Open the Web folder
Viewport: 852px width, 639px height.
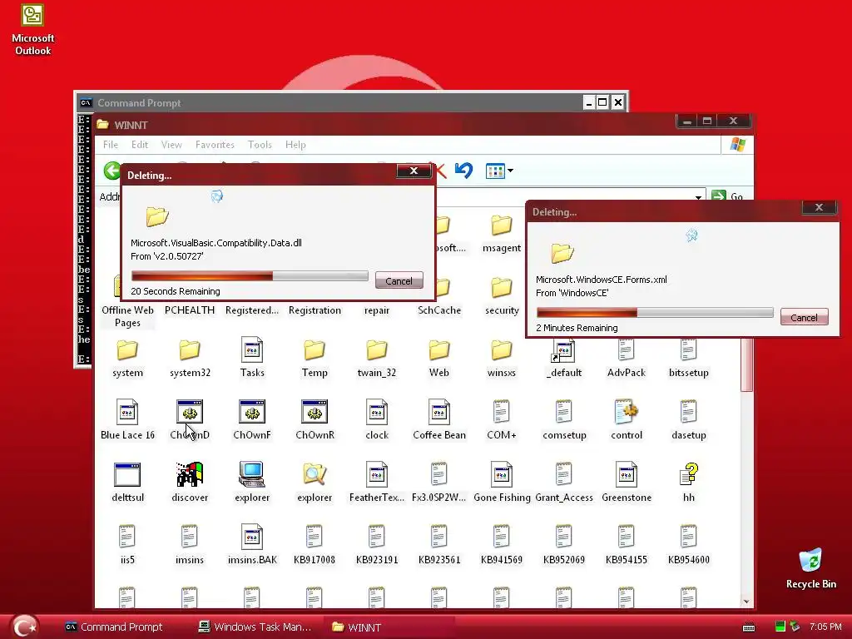point(439,350)
